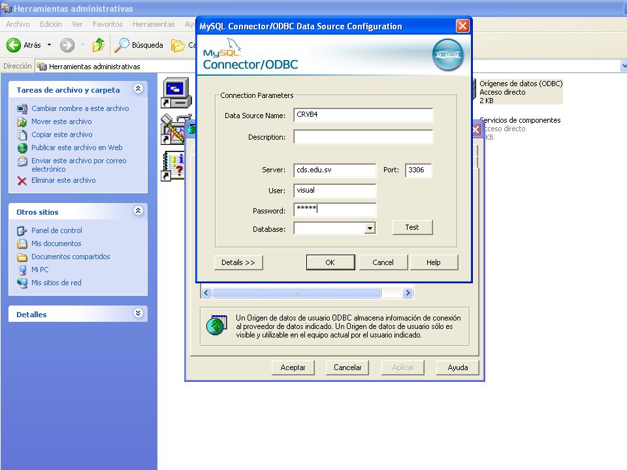Collapse the Otros sitios panel
Image resolution: width=627 pixels, height=470 pixels.
[x=138, y=211]
